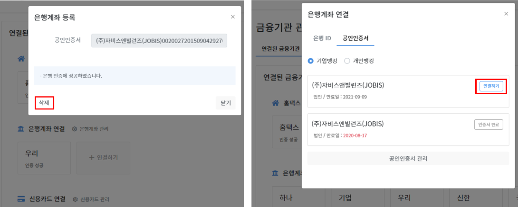Click the 공인인증서 input field
This screenshot has width=518, height=207.
point(159,40)
